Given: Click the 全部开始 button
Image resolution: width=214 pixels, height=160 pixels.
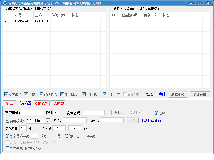Looking at the screenshot, I should pyautogui.click(x=200, y=94).
